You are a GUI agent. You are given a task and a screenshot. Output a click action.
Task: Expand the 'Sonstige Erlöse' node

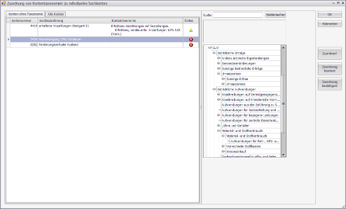(223, 79)
